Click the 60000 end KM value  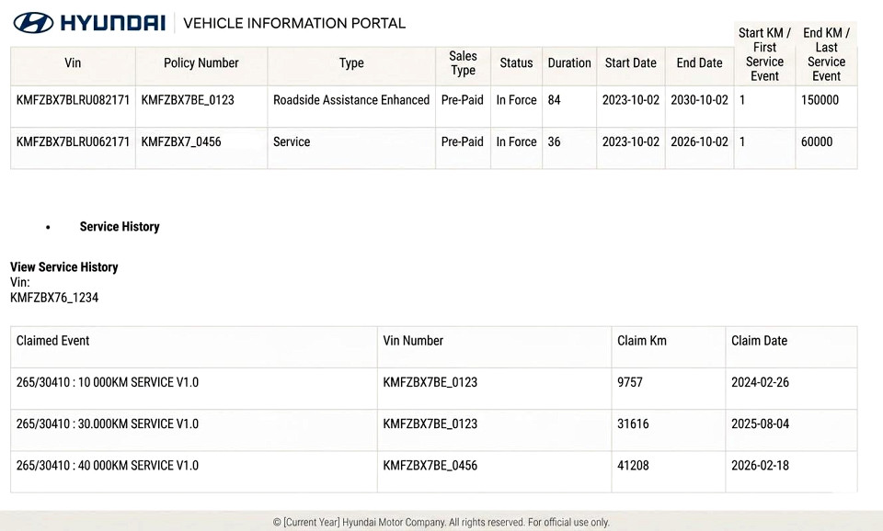pyautogui.click(x=817, y=141)
